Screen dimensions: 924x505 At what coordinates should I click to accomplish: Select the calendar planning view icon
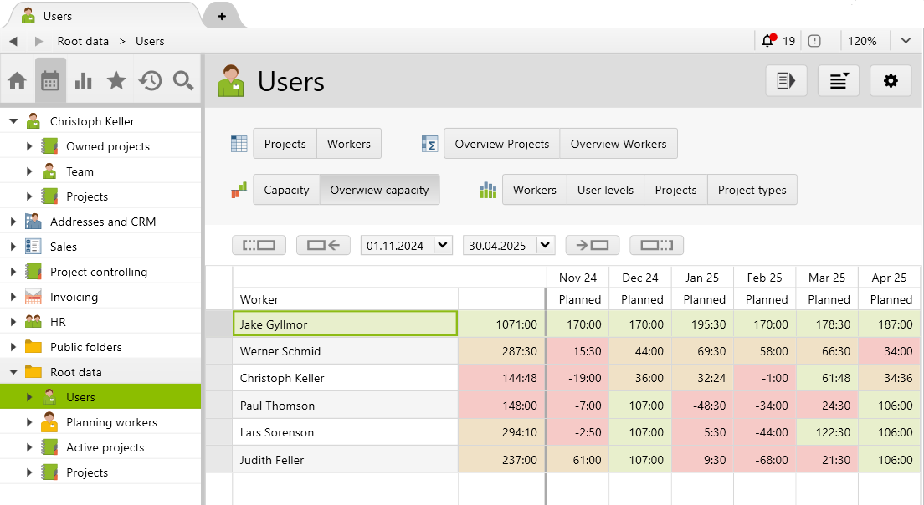pos(50,80)
